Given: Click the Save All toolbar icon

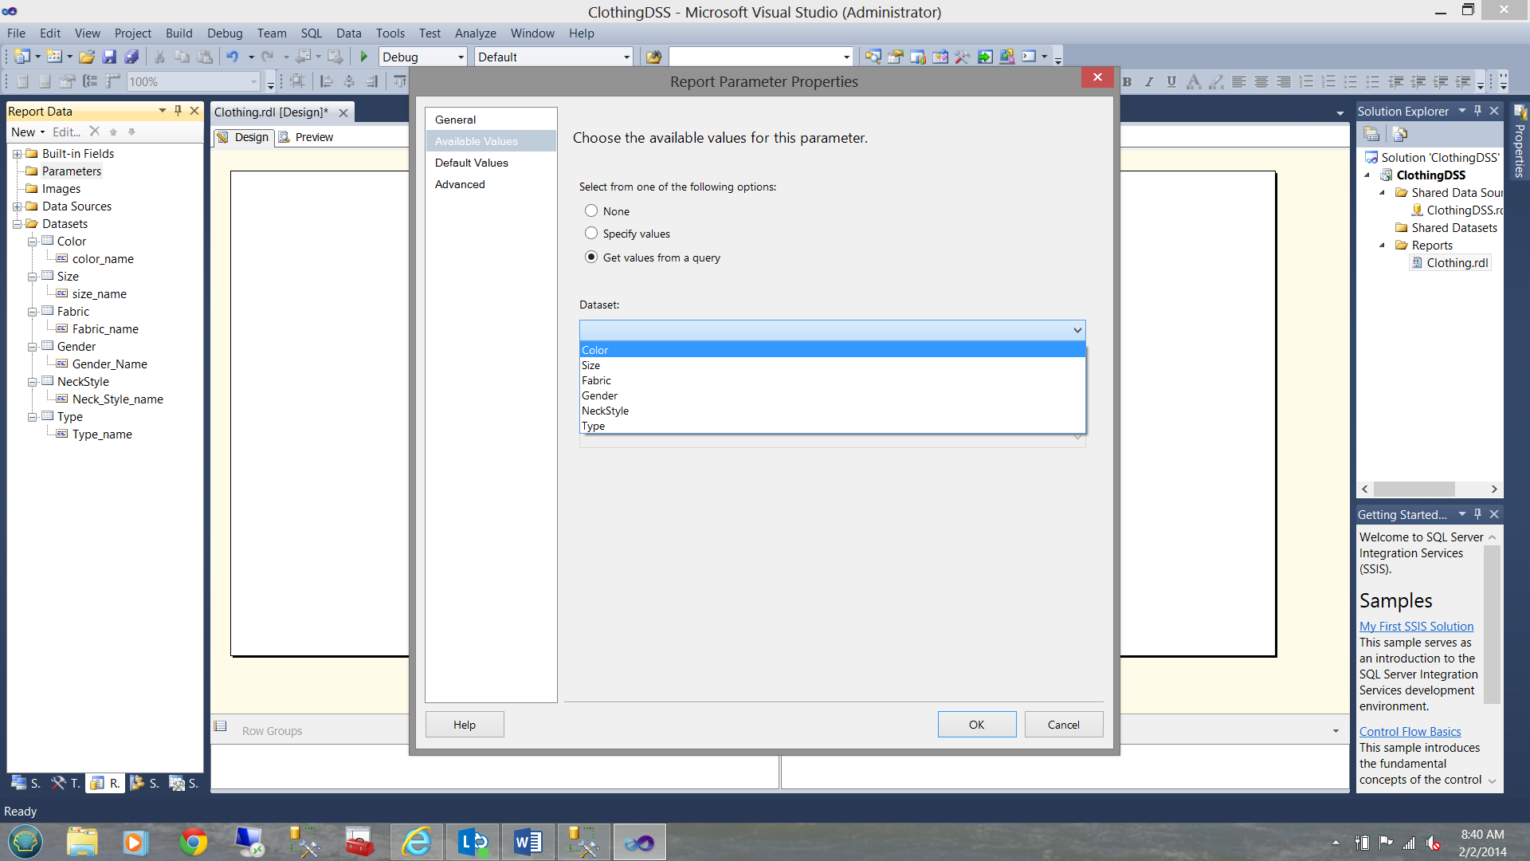Looking at the screenshot, I should [132, 57].
